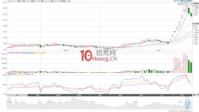
Task: Select the RSI radio in technical indicators list
Action: pos(194,26)
